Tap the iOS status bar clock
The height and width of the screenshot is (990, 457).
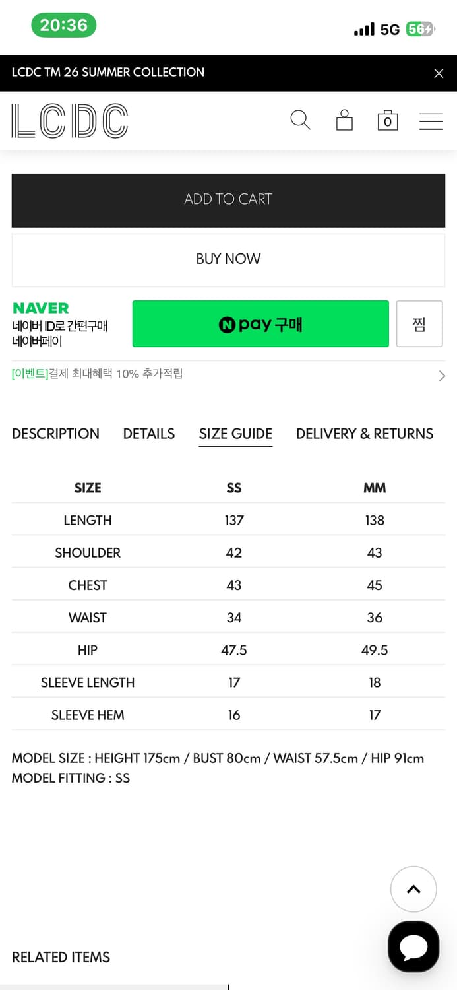63,26
